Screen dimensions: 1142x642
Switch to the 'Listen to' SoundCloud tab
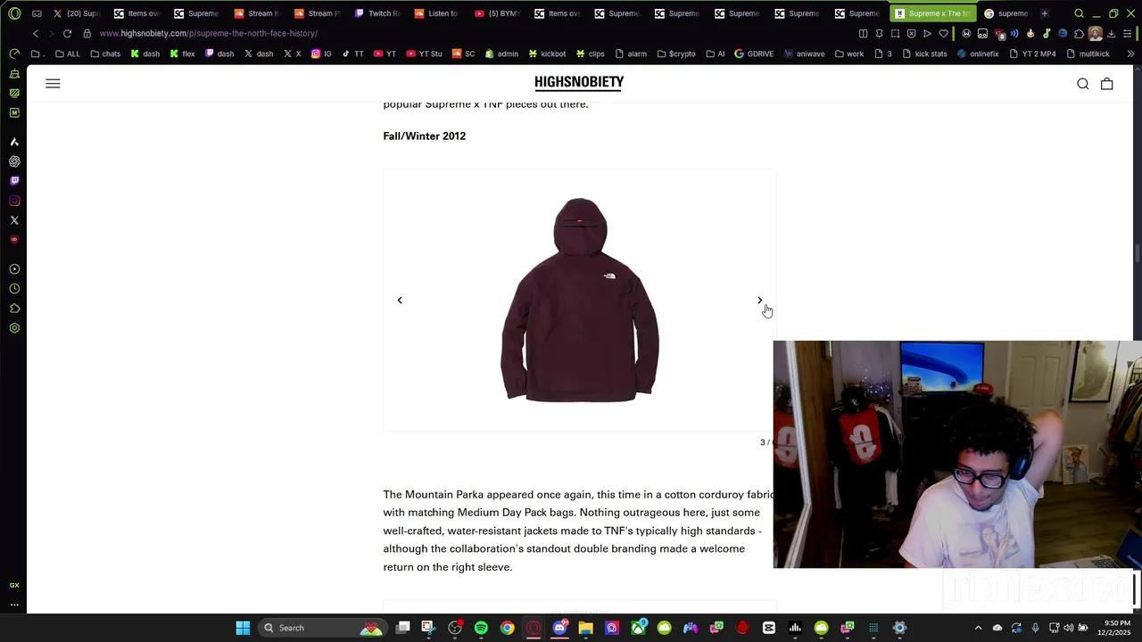(436, 13)
